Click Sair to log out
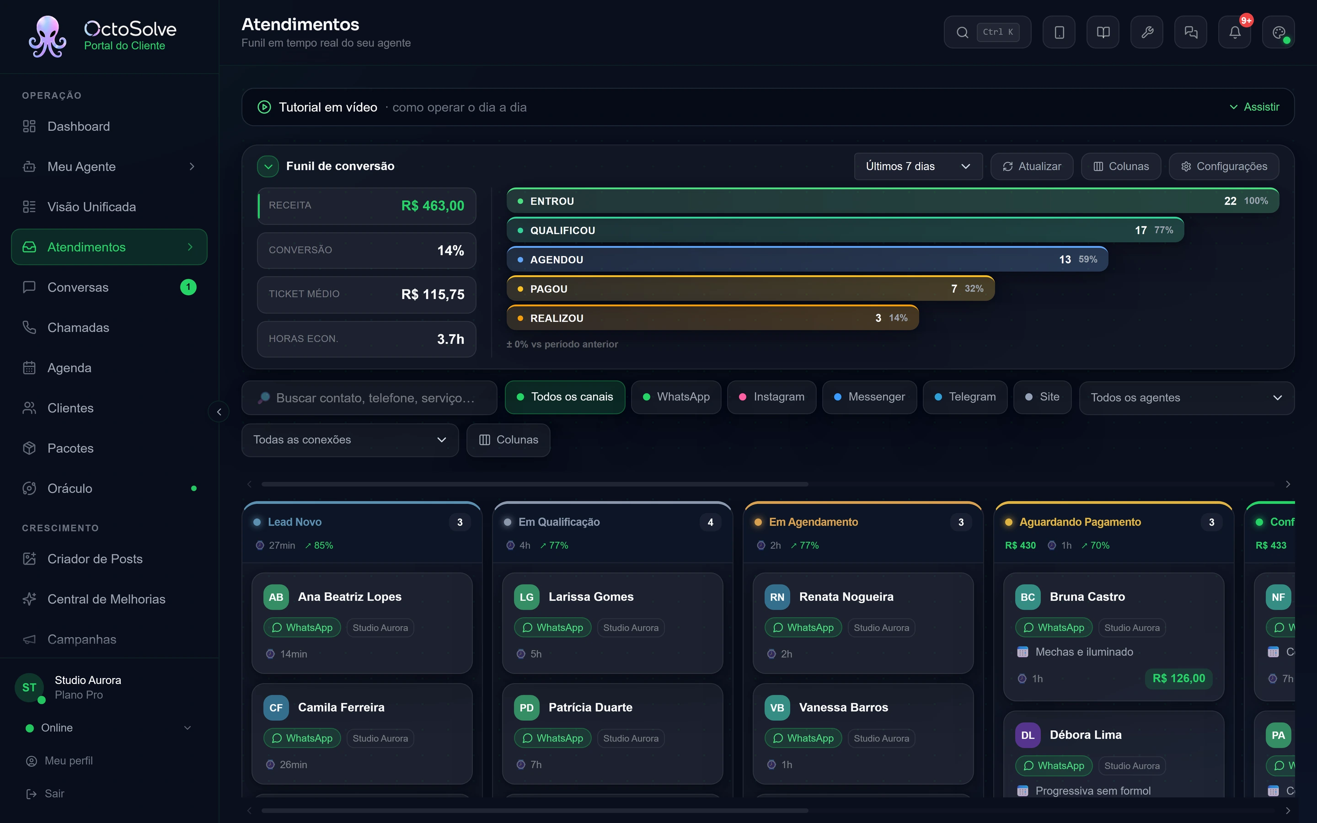Viewport: 1317px width, 823px height. click(x=46, y=794)
